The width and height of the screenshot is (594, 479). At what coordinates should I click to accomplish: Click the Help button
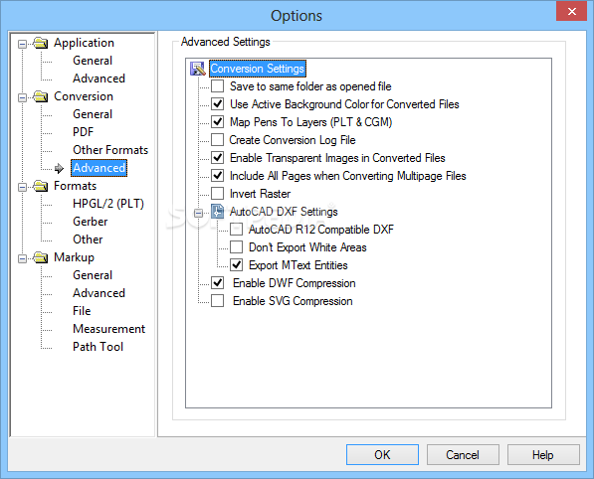click(543, 454)
